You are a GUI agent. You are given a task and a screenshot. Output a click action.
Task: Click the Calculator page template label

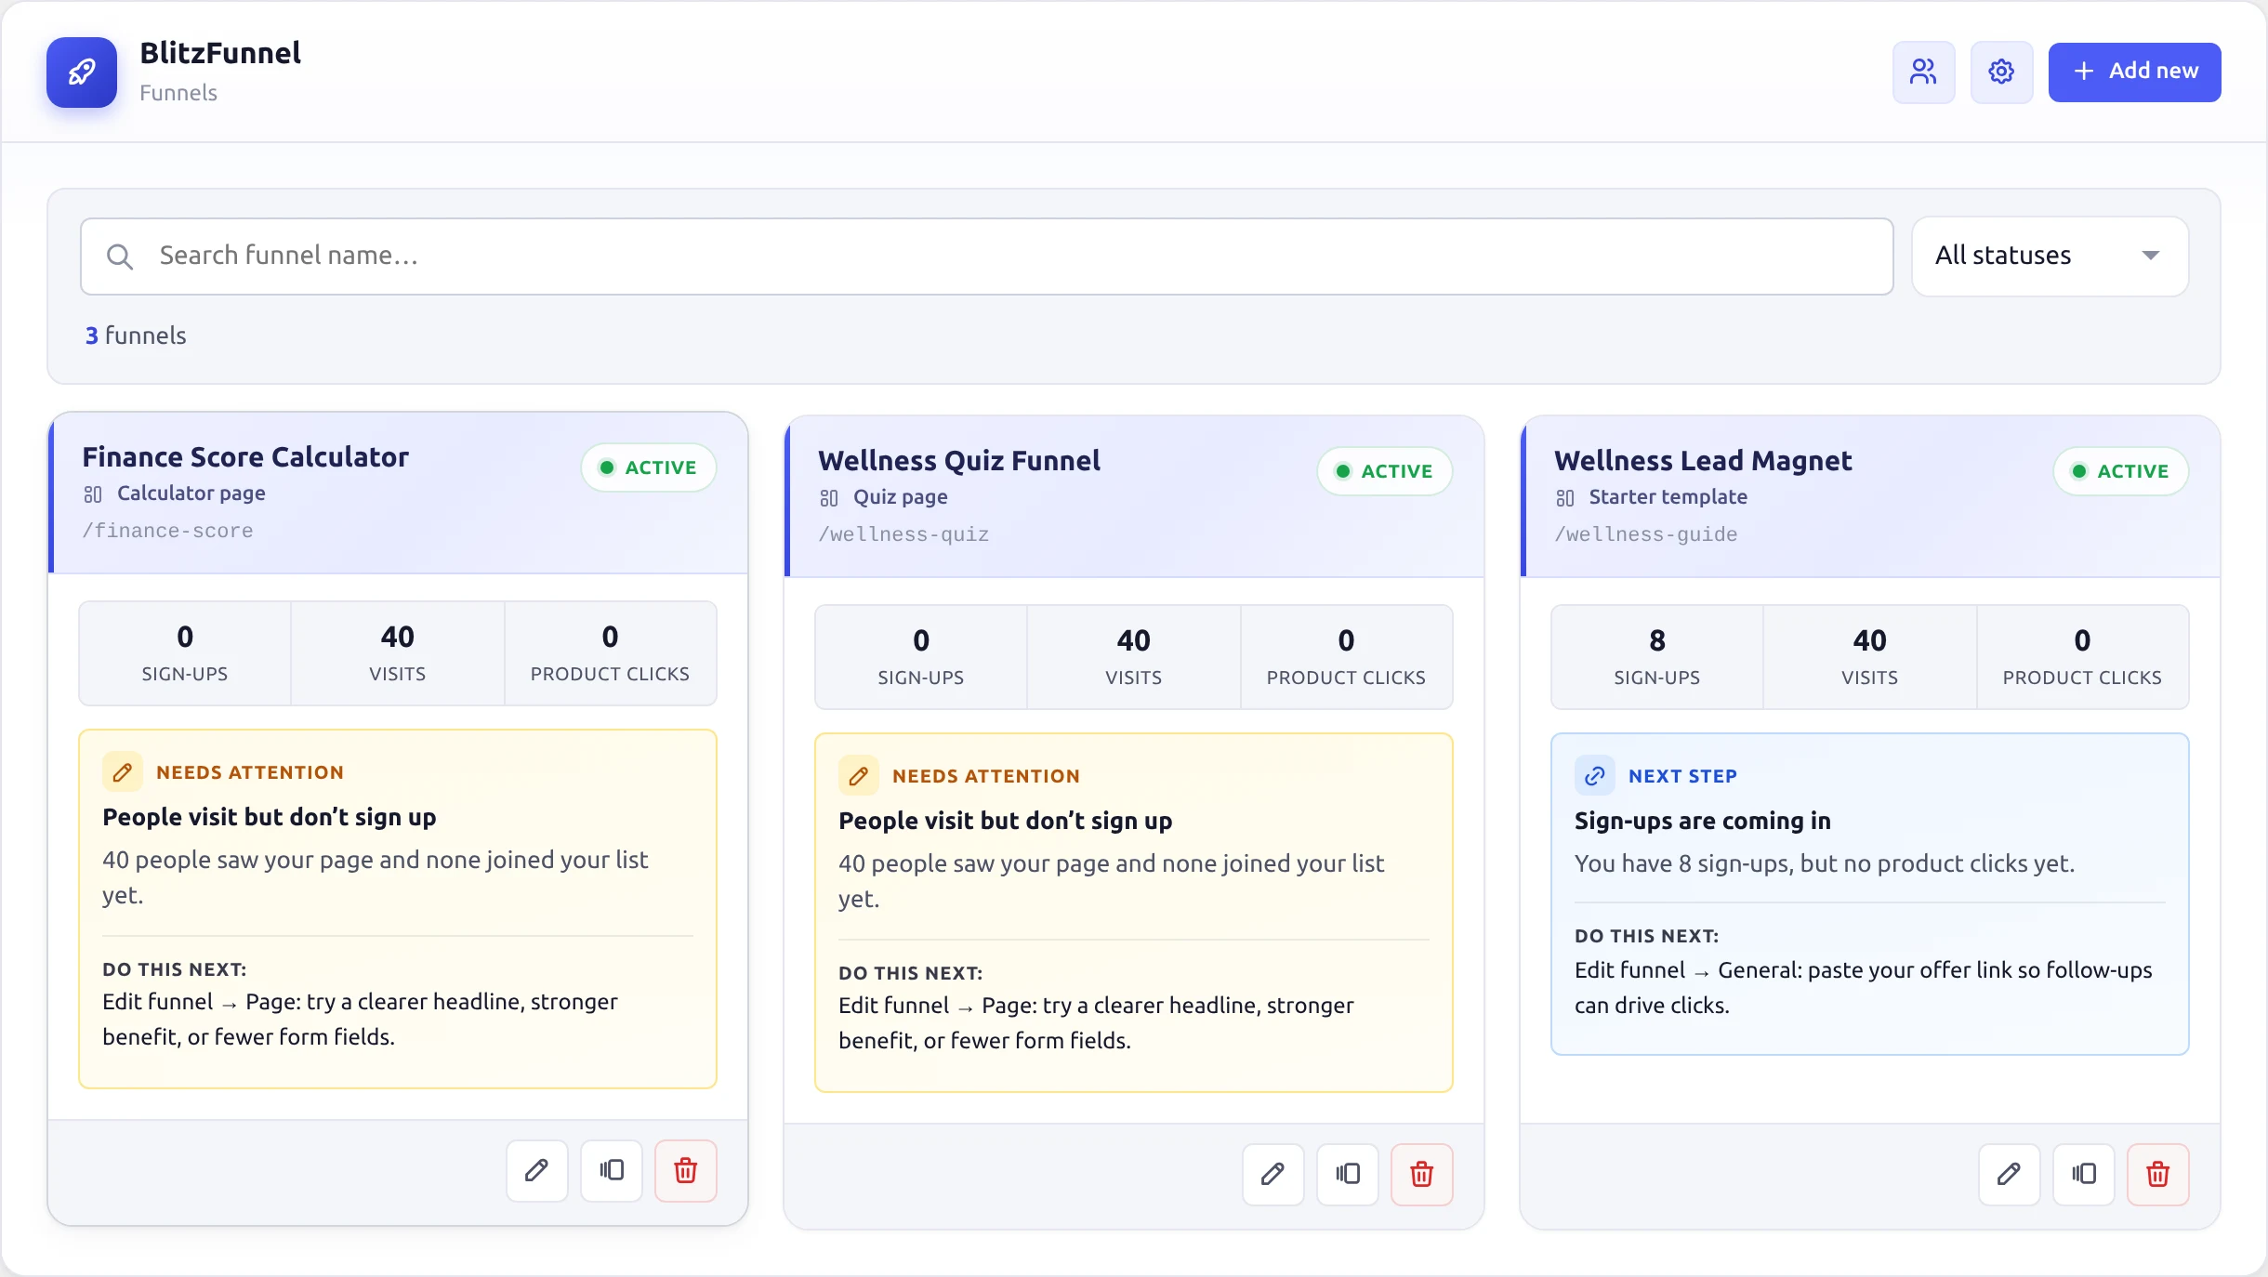[x=191, y=494]
